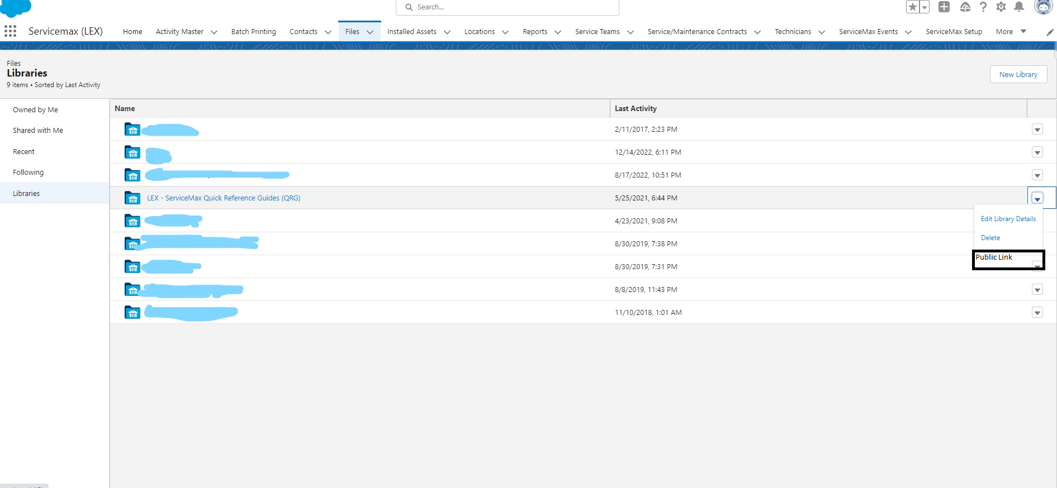Select Public Link menu option
1057x488 pixels.
[x=994, y=257]
